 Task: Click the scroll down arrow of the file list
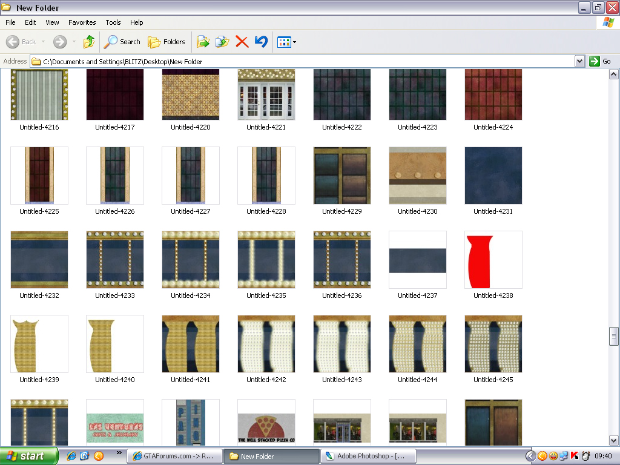pyautogui.click(x=614, y=440)
